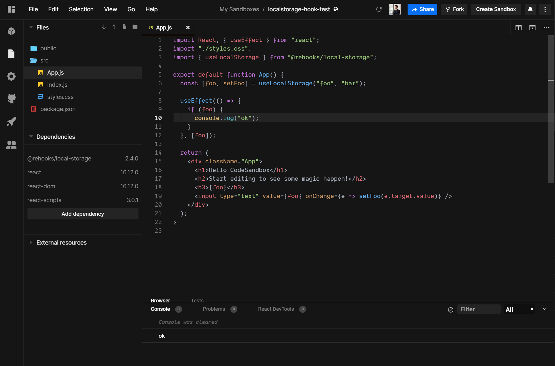Select the react dependency row

[x=83, y=172]
